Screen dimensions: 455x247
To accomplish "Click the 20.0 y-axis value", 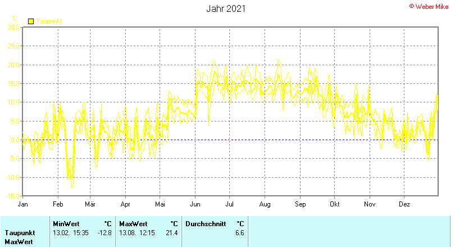I will [x=13, y=65].
